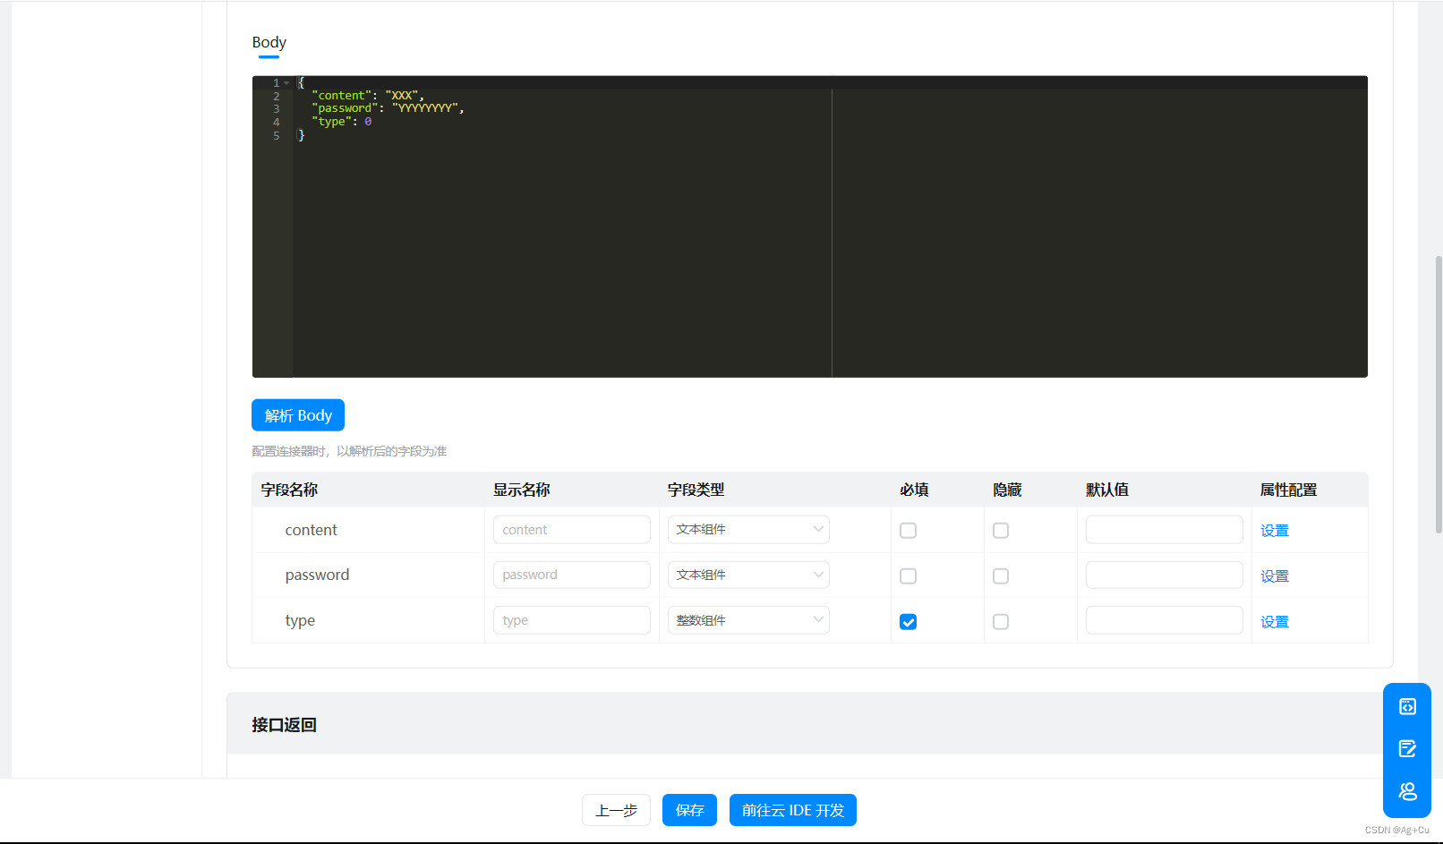Click inside the JSON body code editor
Viewport: 1443px width, 844px height.
click(x=810, y=226)
